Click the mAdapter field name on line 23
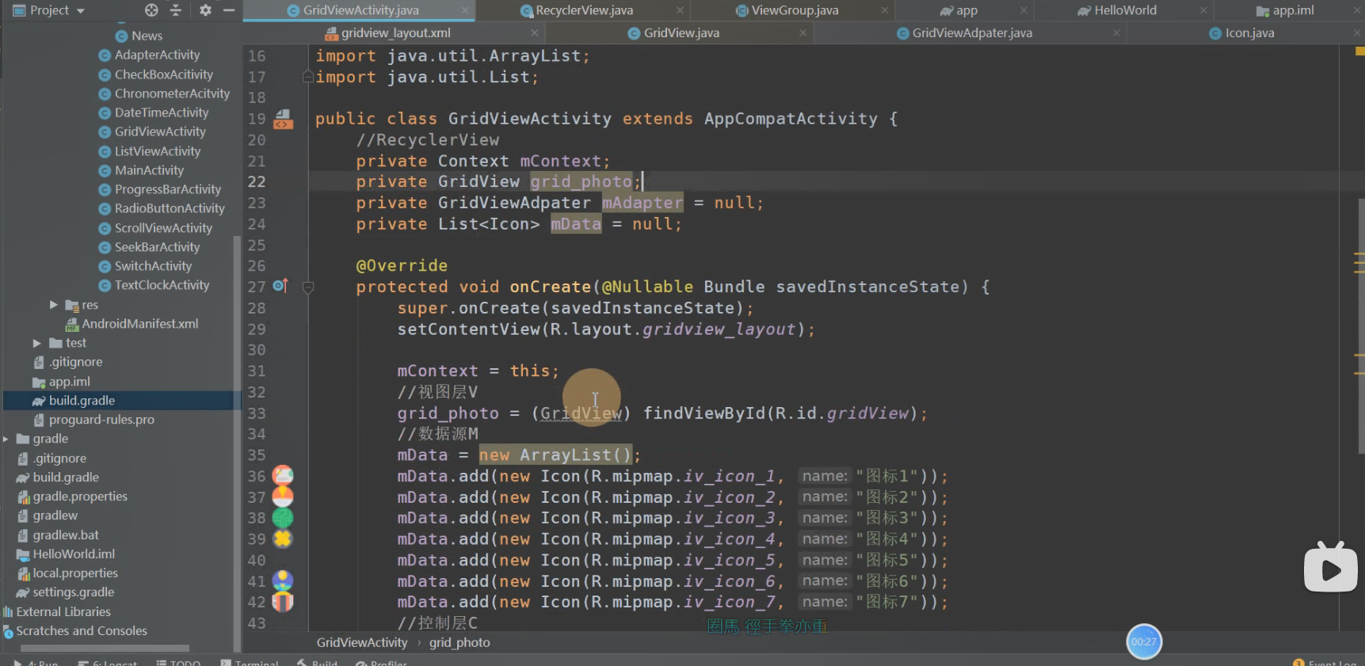The image size is (1365, 666). pos(642,203)
